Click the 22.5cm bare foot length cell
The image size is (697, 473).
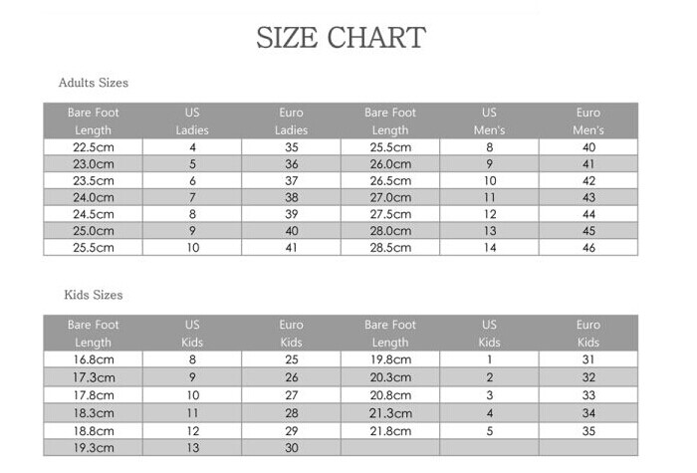point(94,147)
